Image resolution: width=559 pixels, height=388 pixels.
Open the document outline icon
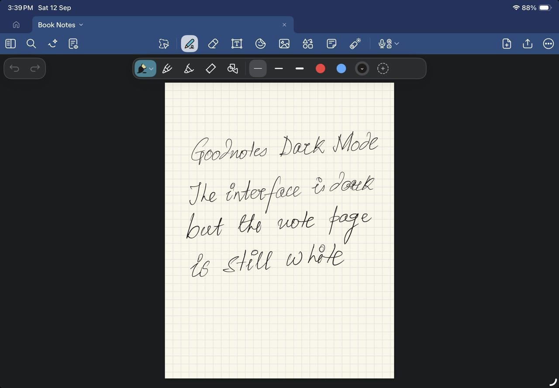(73, 44)
